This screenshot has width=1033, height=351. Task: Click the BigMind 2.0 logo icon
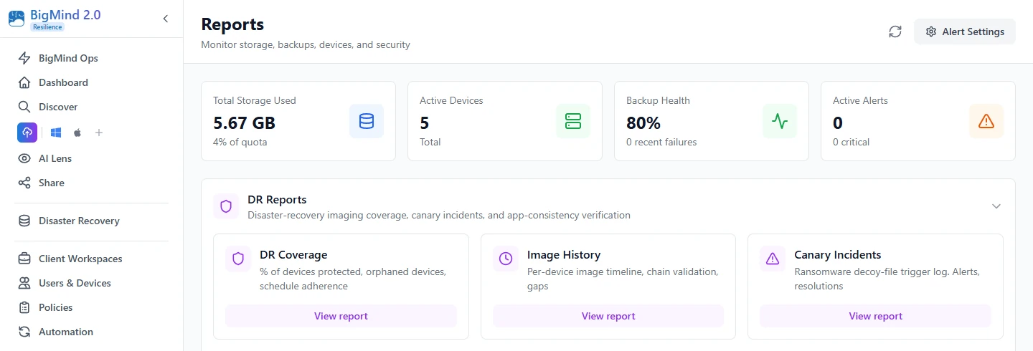click(16, 18)
